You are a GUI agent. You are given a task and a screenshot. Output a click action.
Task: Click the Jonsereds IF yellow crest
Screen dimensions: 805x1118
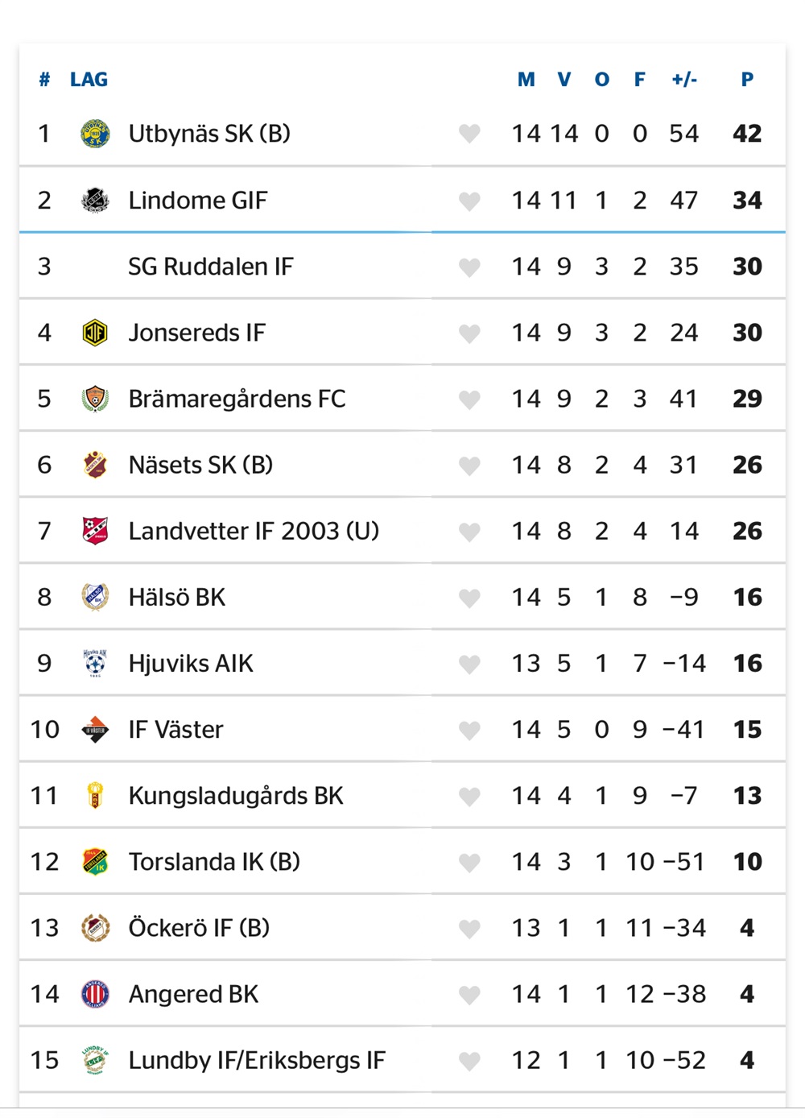pyautogui.click(x=95, y=333)
